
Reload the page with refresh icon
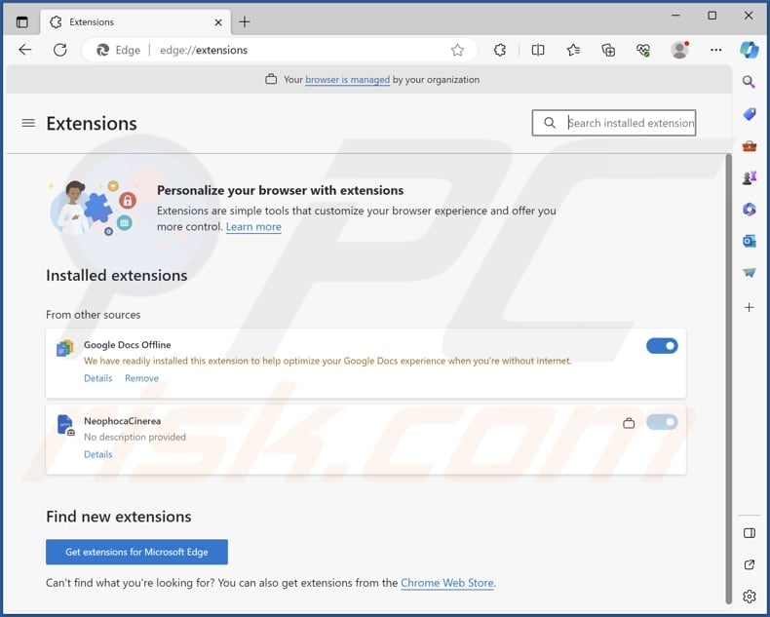pyautogui.click(x=59, y=50)
